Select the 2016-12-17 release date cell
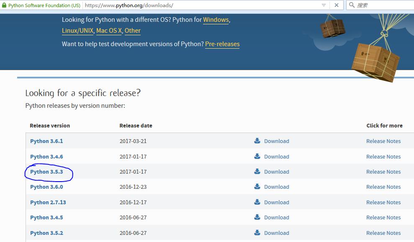 (133, 202)
